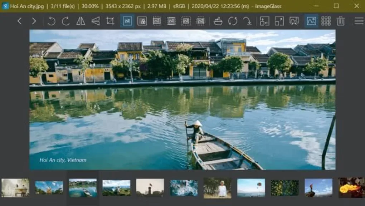Toggle Window fit mode
Screen dimensions: 365x206
coord(265,21)
